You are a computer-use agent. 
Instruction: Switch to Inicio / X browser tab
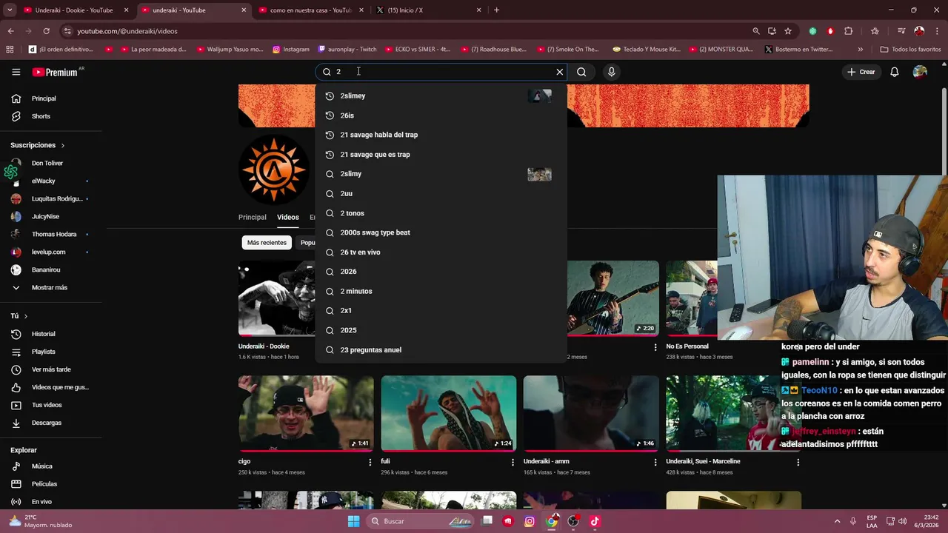tap(428, 10)
